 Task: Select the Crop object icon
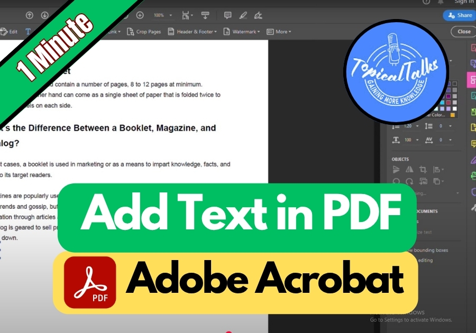click(423, 169)
